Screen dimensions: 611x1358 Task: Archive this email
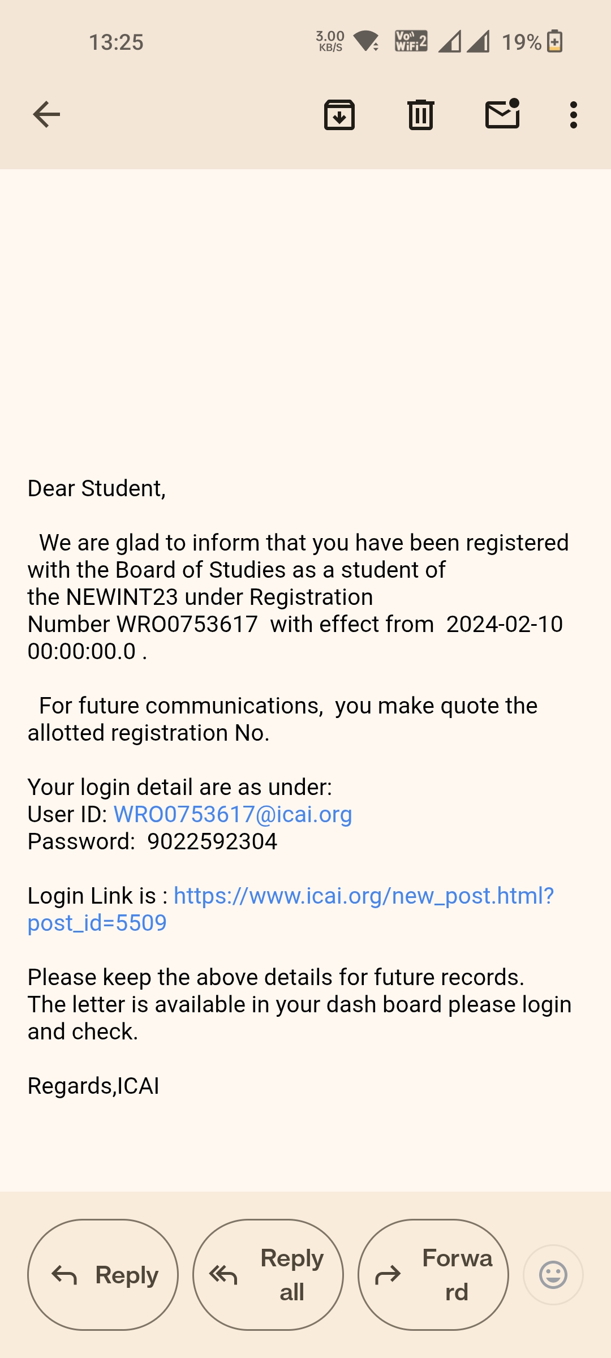coord(339,115)
